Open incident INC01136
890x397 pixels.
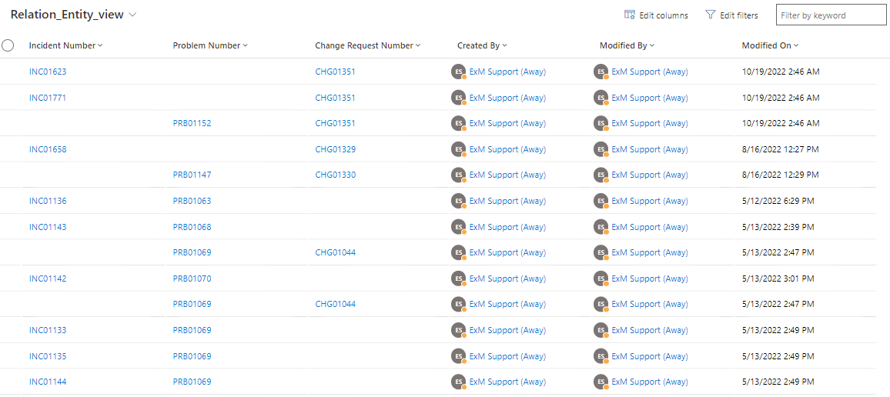click(48, 201)
